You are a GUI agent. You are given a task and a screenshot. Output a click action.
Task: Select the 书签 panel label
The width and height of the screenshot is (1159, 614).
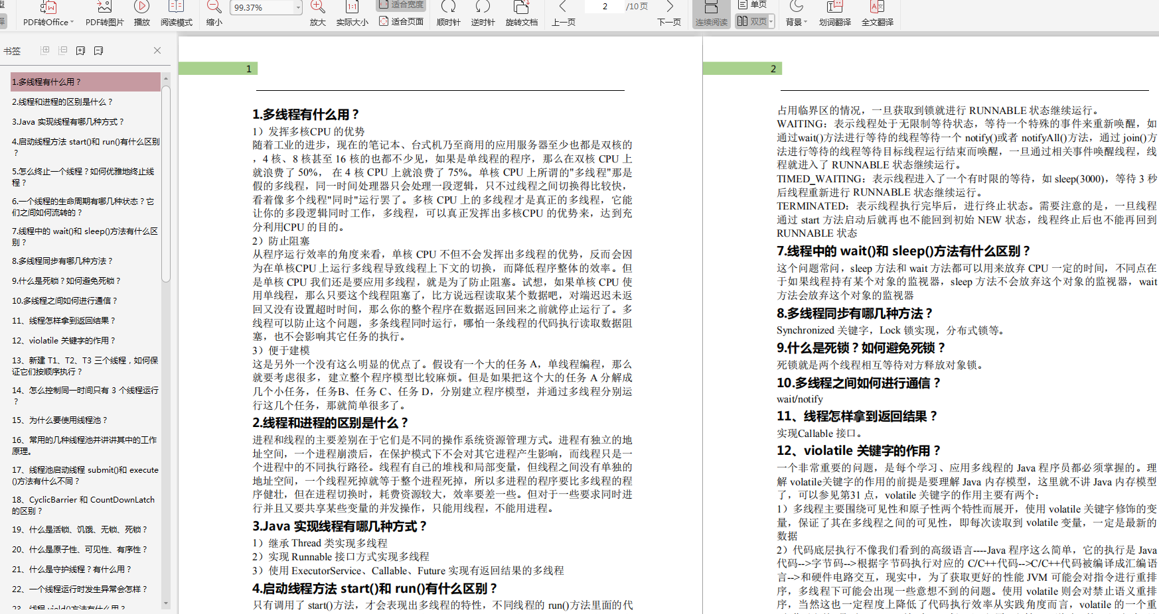[x=12, y=51]
